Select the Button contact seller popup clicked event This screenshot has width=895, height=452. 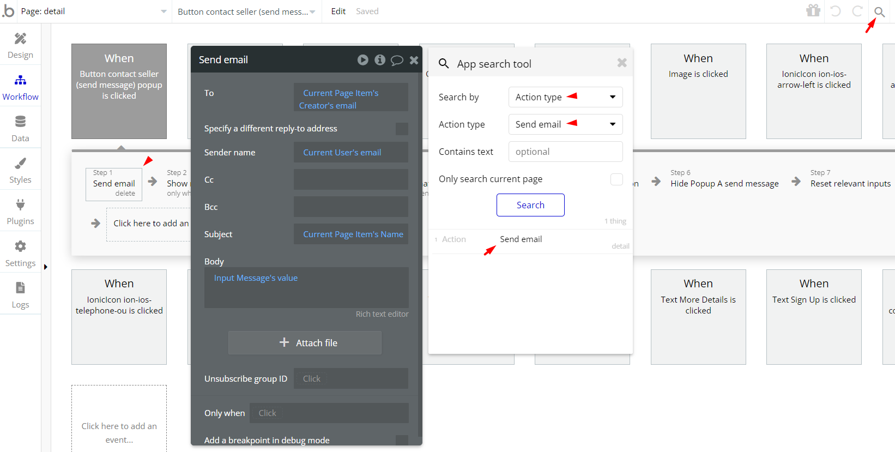pos(119,91)
